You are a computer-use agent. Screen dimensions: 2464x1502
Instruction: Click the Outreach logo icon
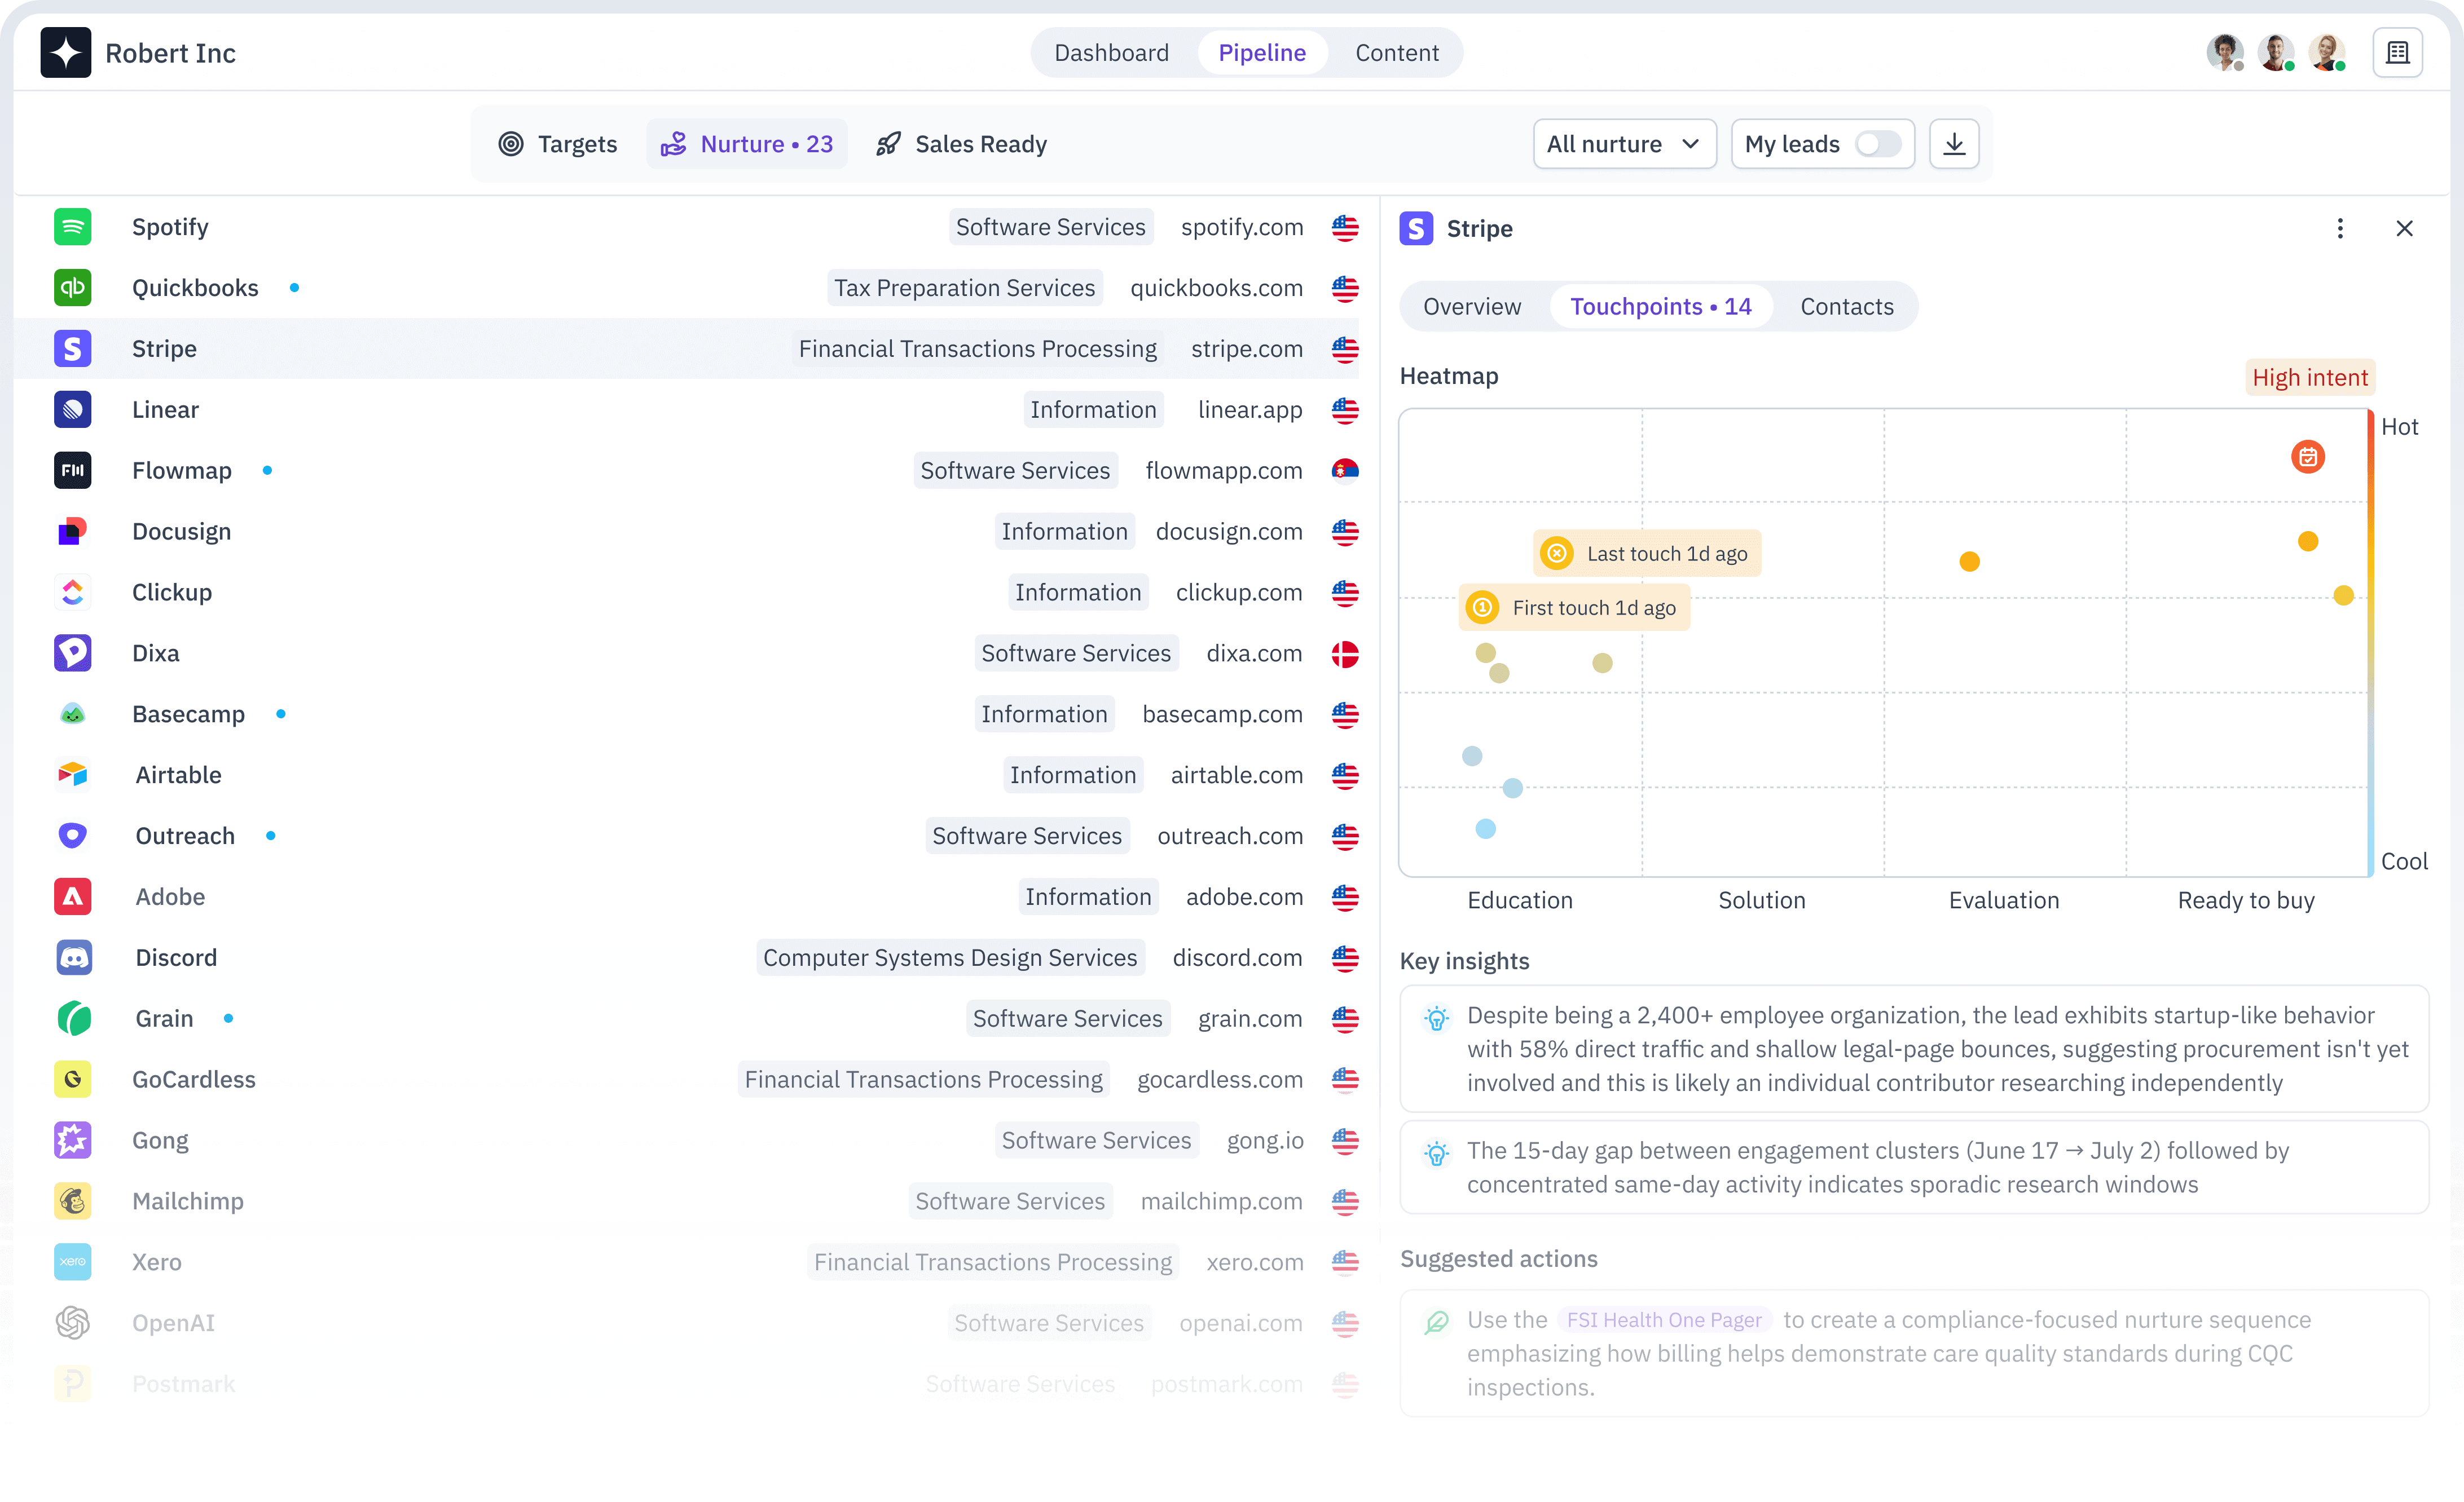point(72,837)
